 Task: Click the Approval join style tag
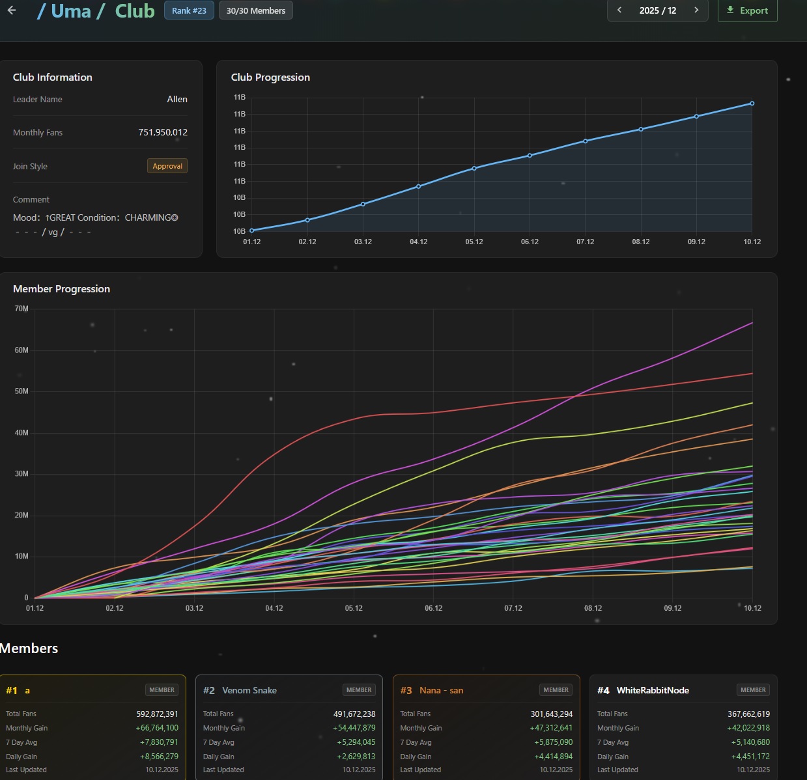167,166
